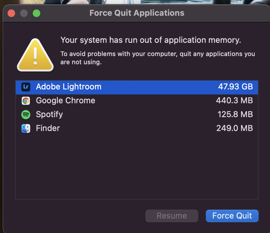Click the Google Chrome icon in list
This screenshot has height=233, width=270.
26,101
